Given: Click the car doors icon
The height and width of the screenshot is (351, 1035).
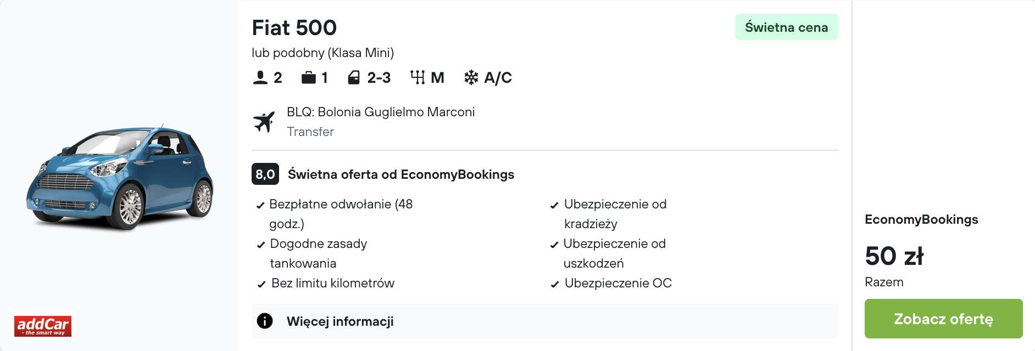Looking at the screenshot, I should pyautogui.click(x=354, y=77).
